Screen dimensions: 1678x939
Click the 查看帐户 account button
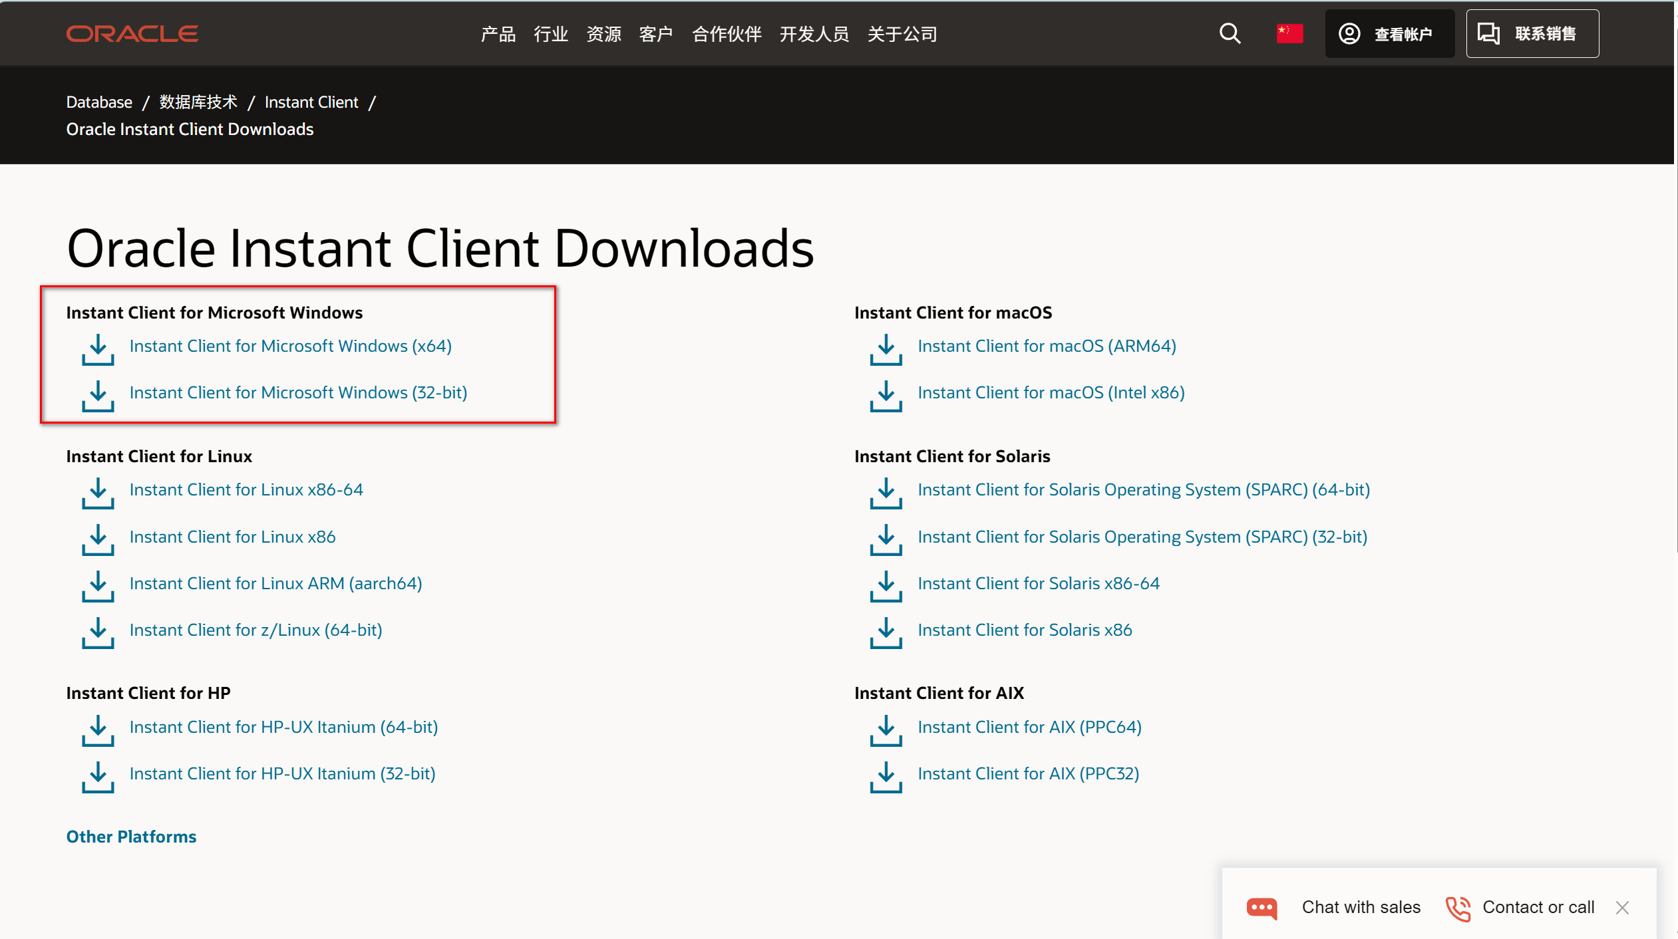(x=1389, y=34)
